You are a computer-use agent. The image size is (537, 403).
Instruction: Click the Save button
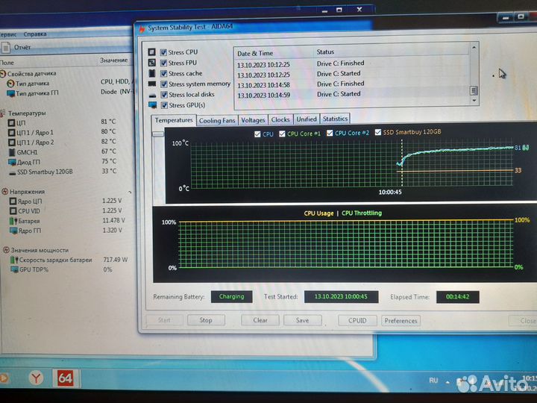[x=302, y=320]
